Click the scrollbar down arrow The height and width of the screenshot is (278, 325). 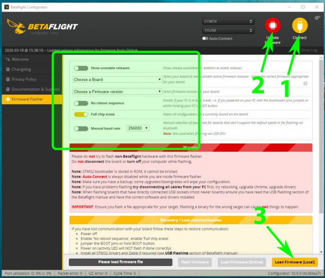click(321, 252)
